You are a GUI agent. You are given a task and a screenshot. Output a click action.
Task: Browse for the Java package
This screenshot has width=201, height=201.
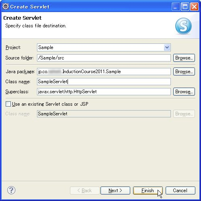coord(184,72)
